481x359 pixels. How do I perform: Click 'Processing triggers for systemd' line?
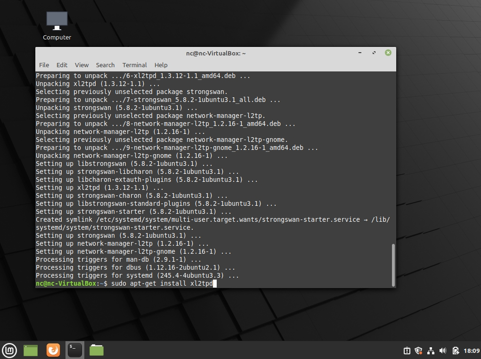(137, 275)
